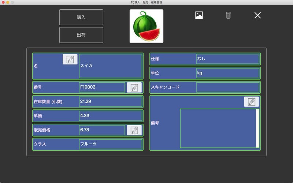Close the item detail with the X icon
Viewport: 293px width, 183px height.
click(257, 15)
